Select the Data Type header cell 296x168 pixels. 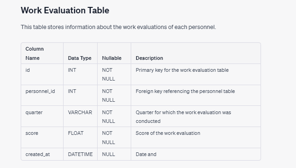[x=80, y=53]
